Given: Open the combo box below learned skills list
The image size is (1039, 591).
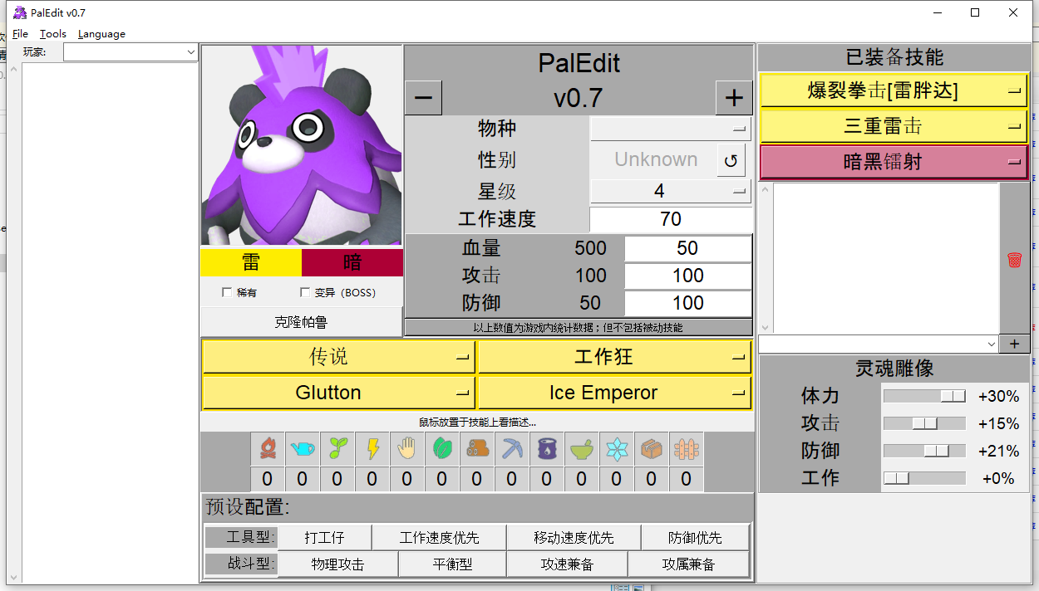Looking at the screenshot, I should [x=879, y=344].
